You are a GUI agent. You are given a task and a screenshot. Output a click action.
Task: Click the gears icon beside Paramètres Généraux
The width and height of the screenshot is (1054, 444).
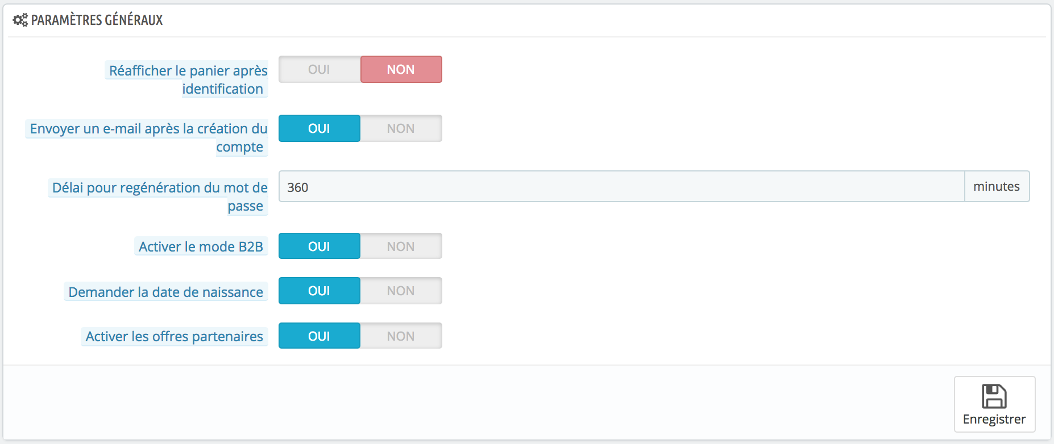coord(20,20)
